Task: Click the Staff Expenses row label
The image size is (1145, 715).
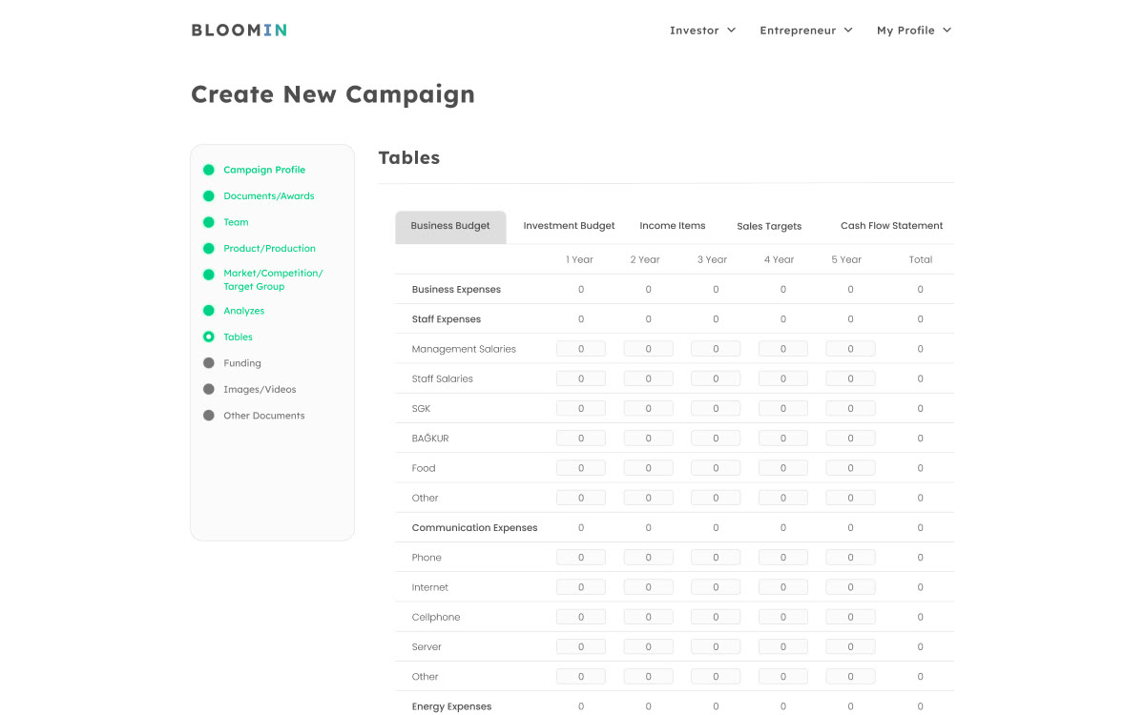Action: (447, 319)
